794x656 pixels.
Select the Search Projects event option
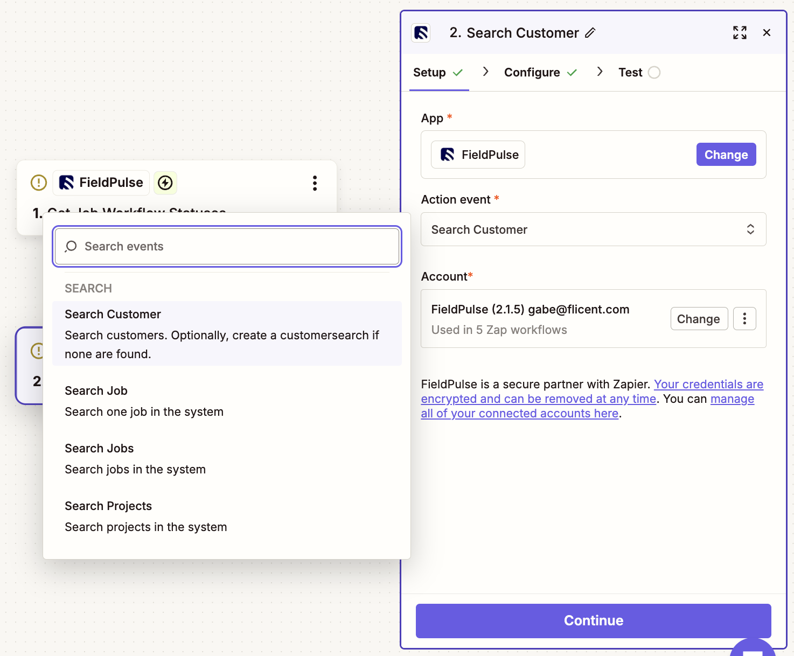click(x=227, y=516)
